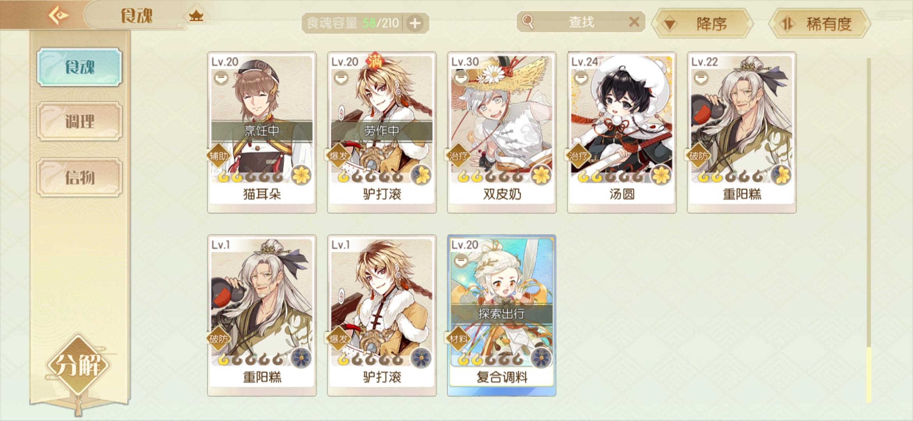Viewport: 913px width, 421px height.
Task: Click the search magnifier icon
Action: coord(528,22)
